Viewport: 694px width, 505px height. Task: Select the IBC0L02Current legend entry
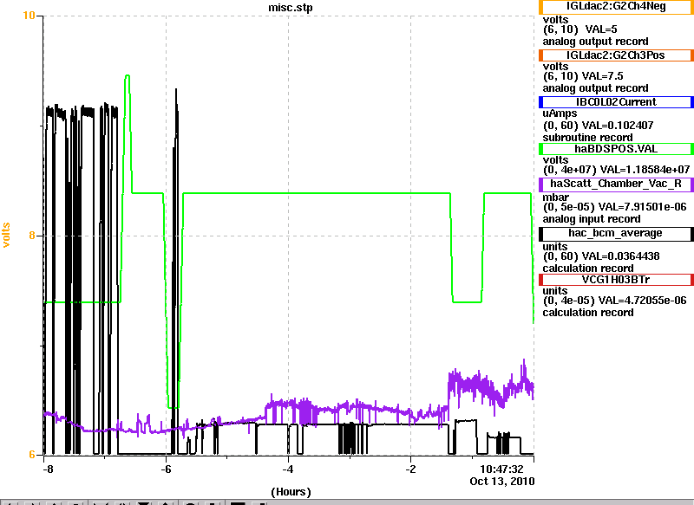616,102
